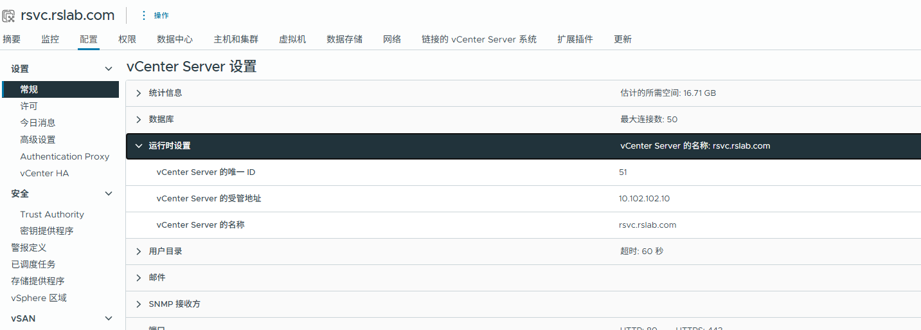This screenshot has height=330, width=921.
Task: Open 许可 in the sidebar
Action: pos(29,106)
